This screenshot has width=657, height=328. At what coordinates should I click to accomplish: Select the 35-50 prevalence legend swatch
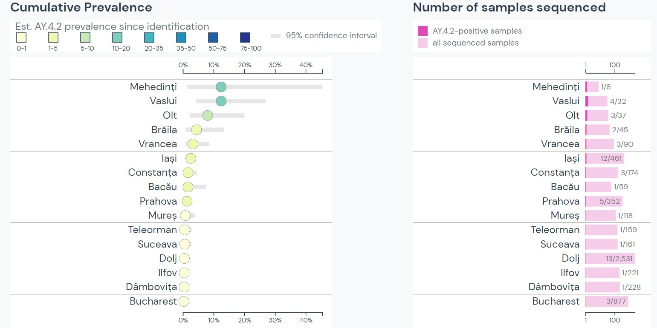181,37
